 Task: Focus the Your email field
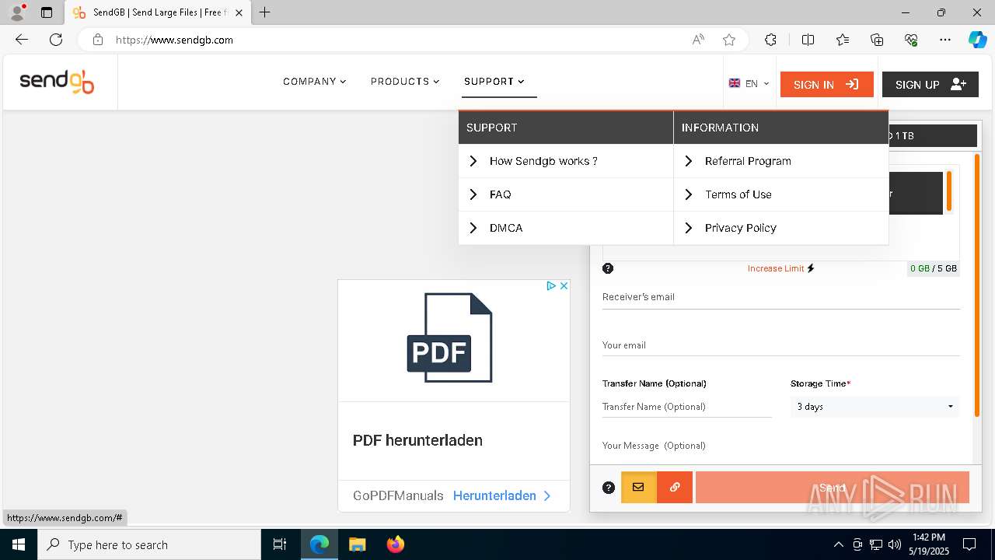click(781, 345)
